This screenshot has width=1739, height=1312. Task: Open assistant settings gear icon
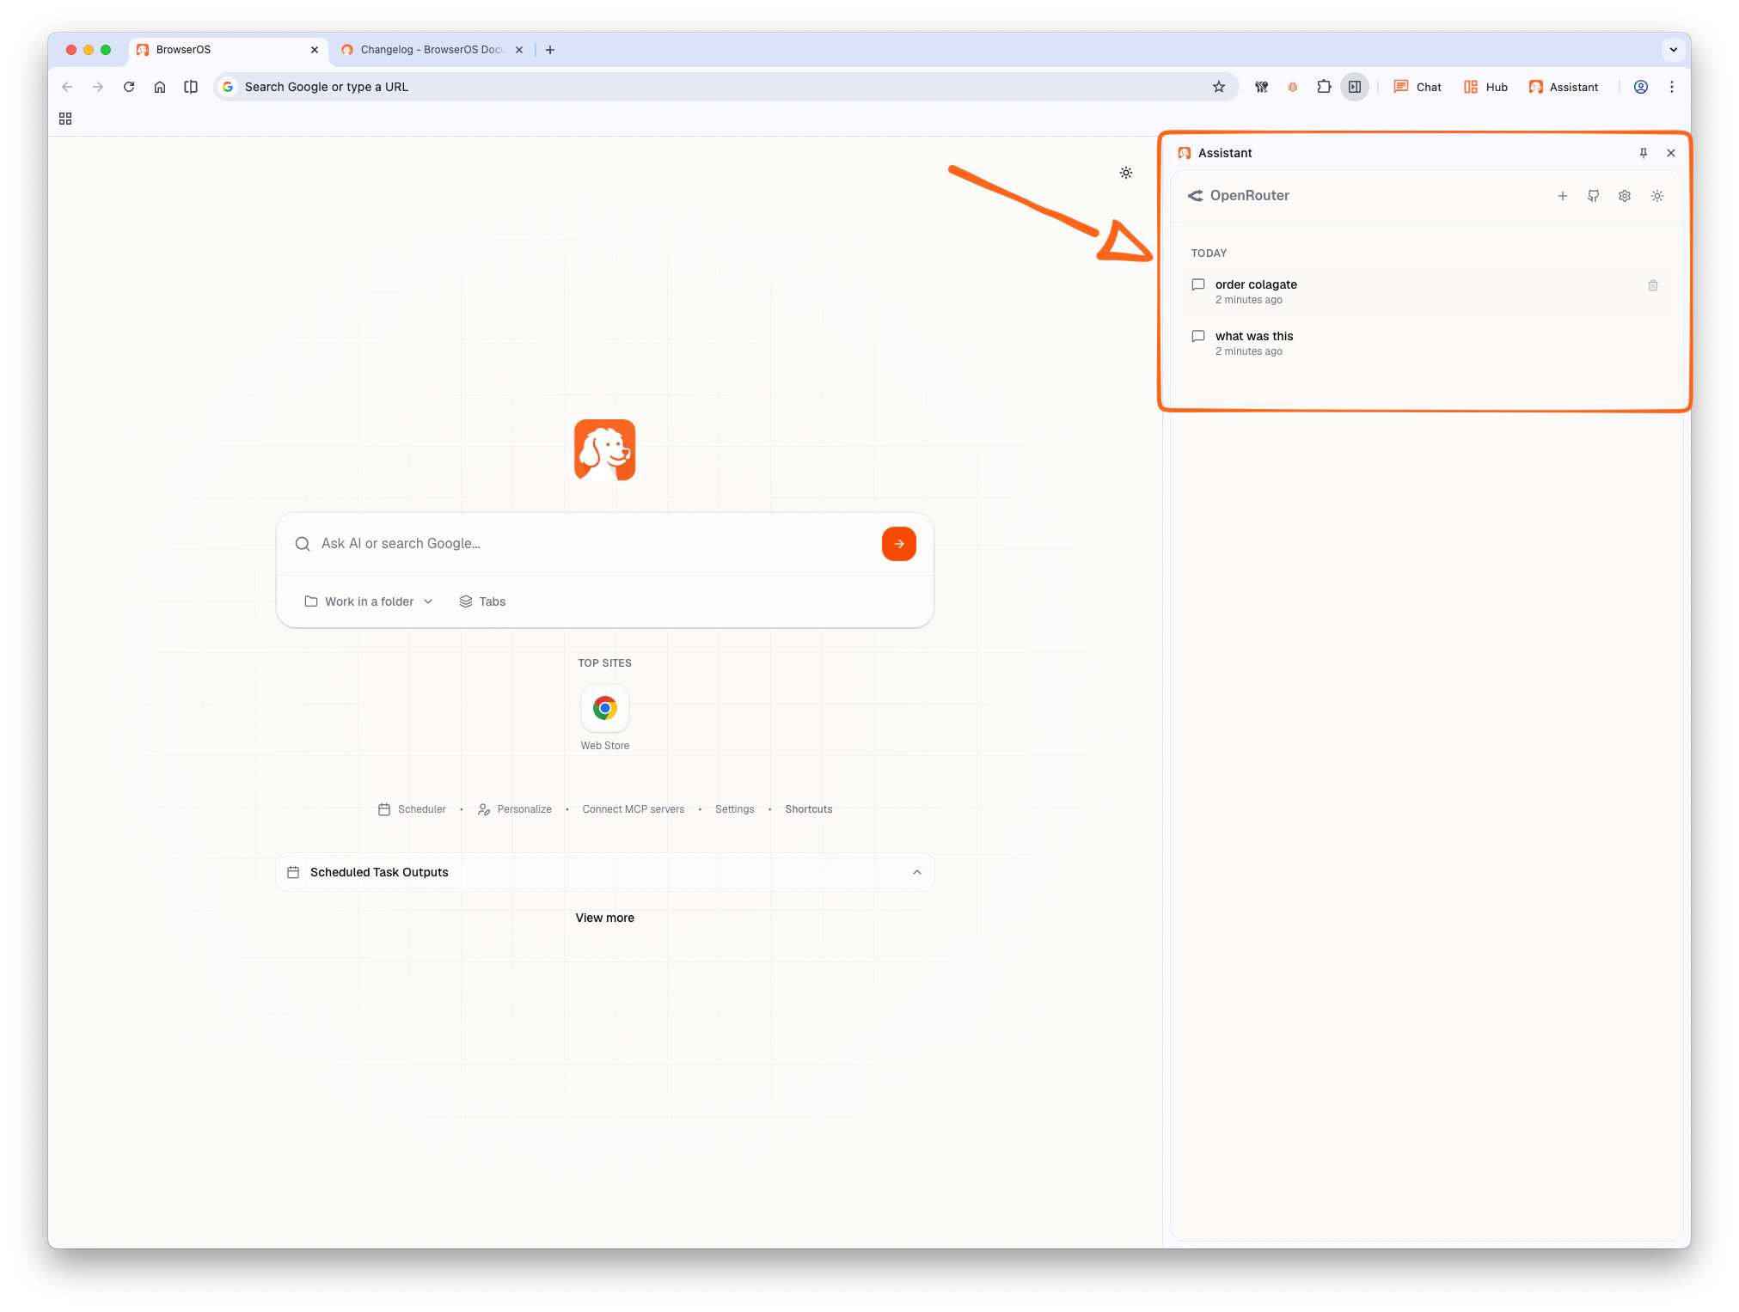[x=1624, y=196]
